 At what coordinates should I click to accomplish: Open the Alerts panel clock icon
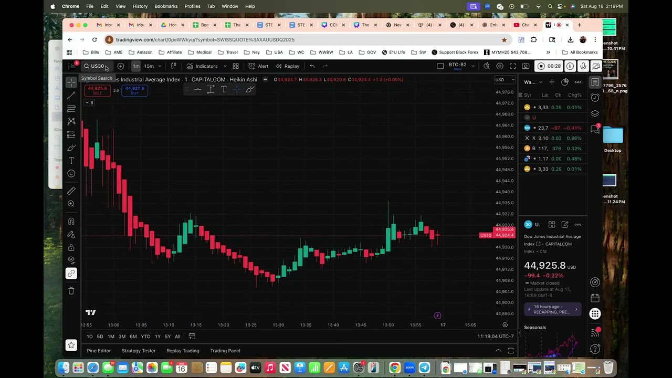click(595, 98)
